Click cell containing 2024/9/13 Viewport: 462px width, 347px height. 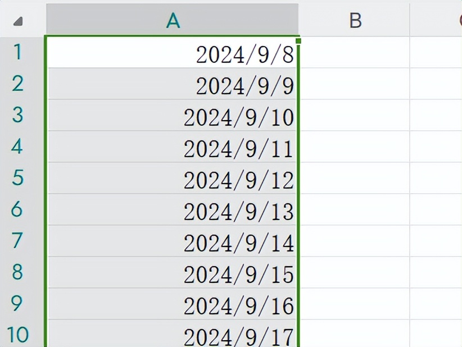tap(173, 209)
